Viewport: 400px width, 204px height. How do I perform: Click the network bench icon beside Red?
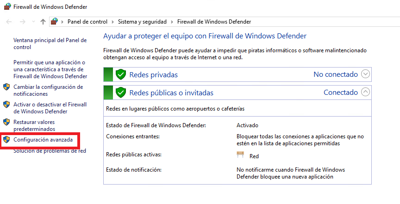(240, 156)
